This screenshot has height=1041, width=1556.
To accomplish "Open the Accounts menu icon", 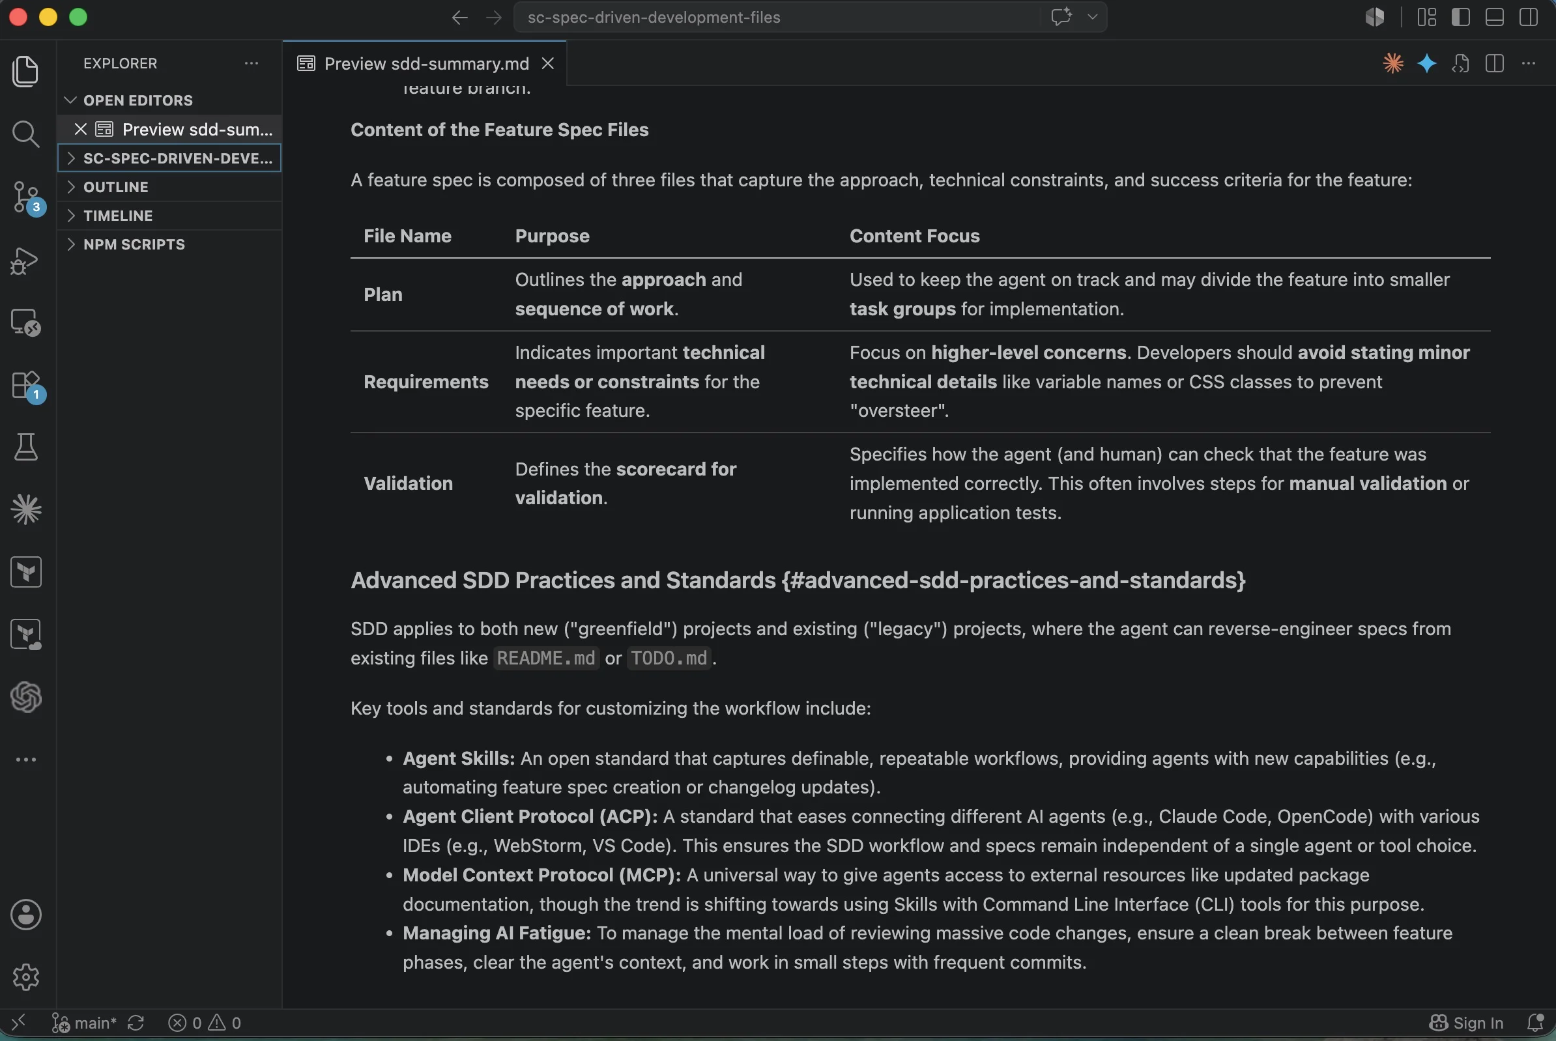I will coord(26,914).
